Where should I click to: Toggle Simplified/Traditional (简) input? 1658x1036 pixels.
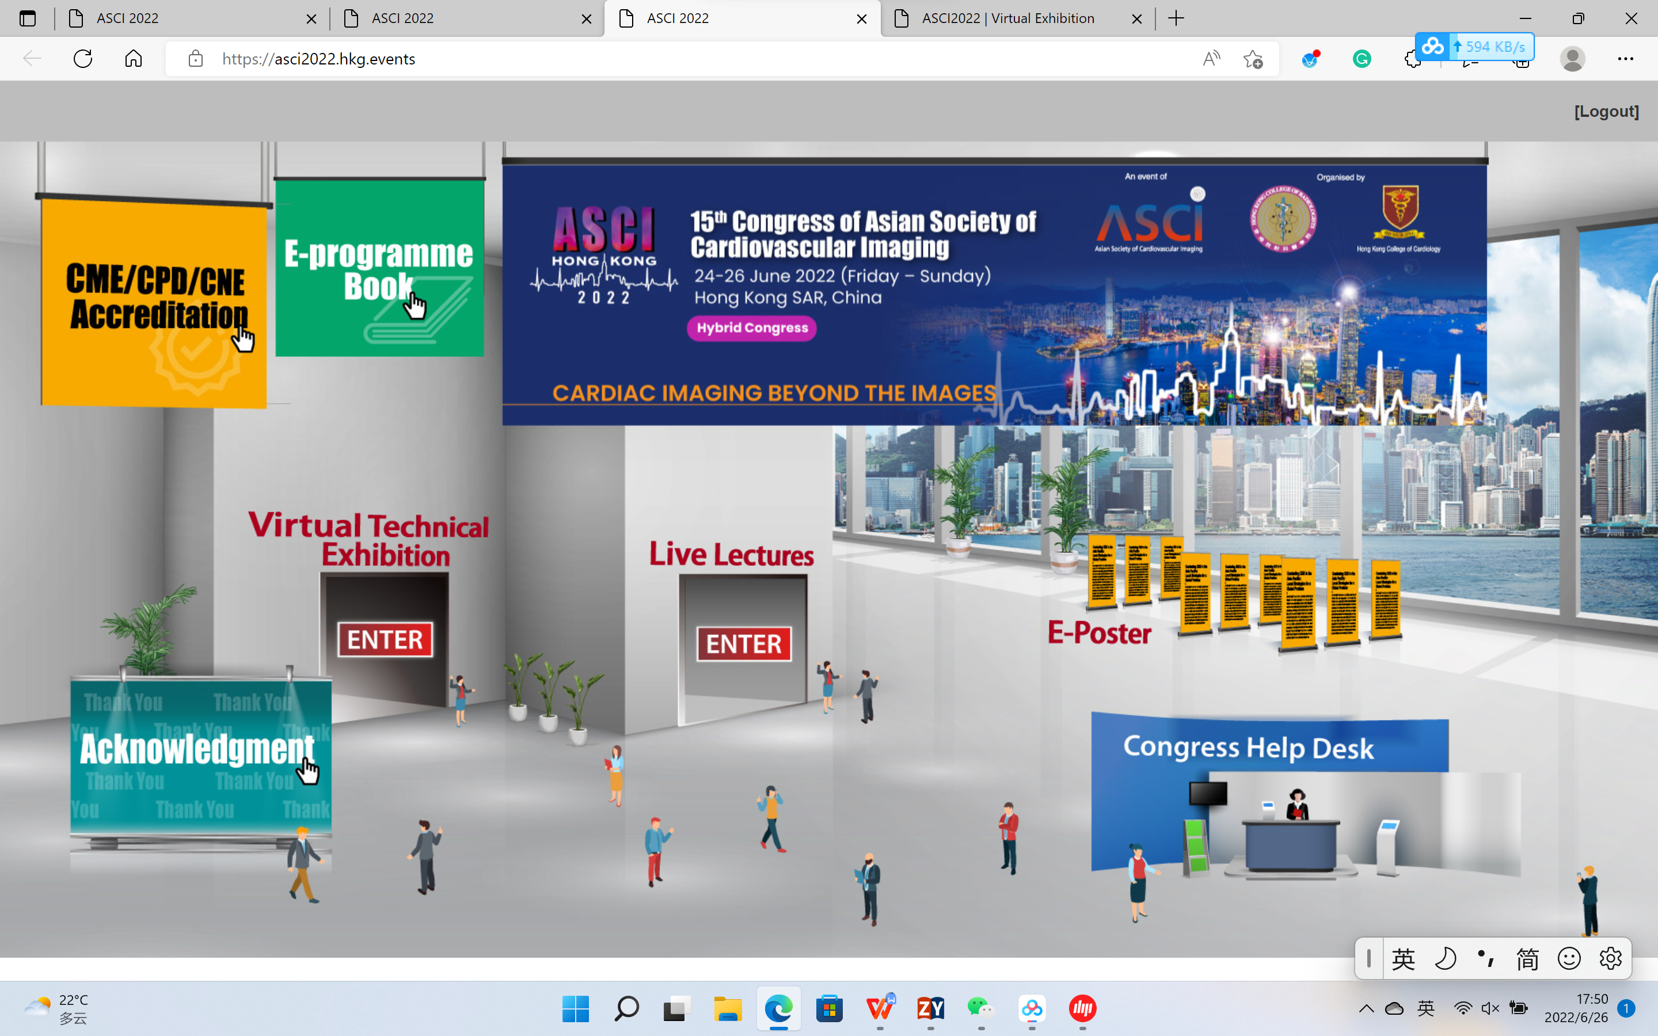coord(1527,958)
